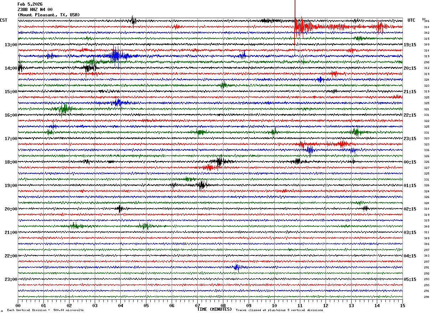This screenshot has width=431, height=315.
Task: Pick minute '09' on the bottom time axis
Action: pyautogui.click(x=249, y=305)
